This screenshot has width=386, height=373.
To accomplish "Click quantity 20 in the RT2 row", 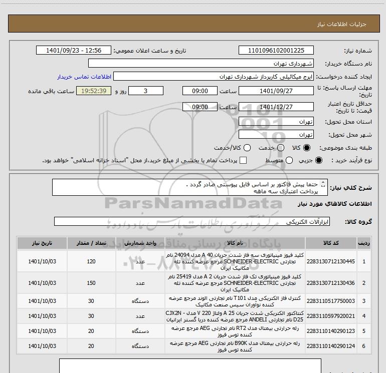I will [x=91, y=331].
